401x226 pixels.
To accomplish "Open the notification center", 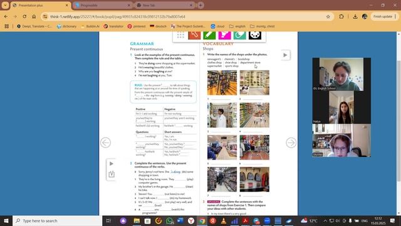I will pos(392,220).
